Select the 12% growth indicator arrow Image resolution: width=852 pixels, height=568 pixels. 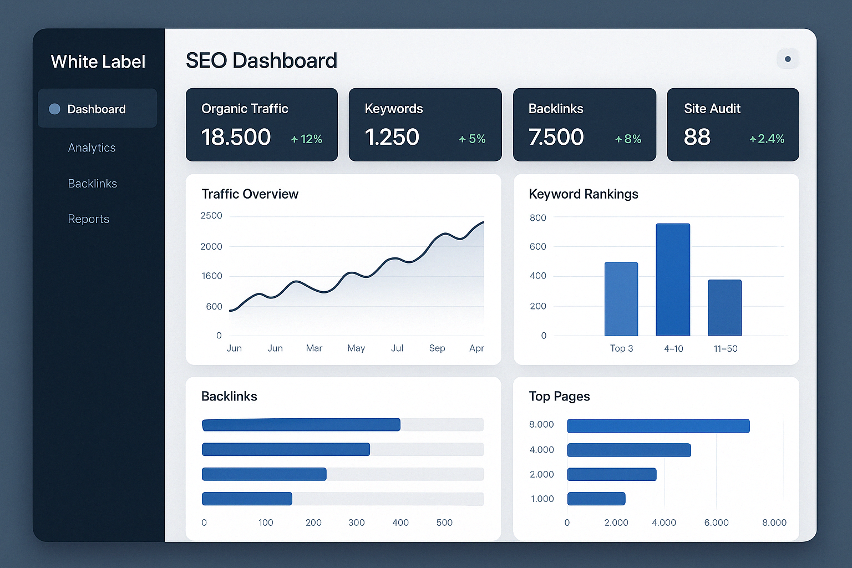coord(295,139)
